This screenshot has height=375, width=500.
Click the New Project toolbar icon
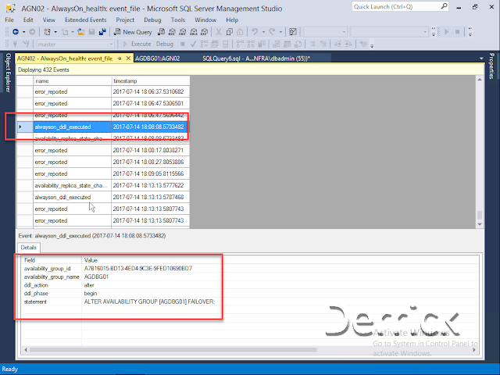(47, 31)
